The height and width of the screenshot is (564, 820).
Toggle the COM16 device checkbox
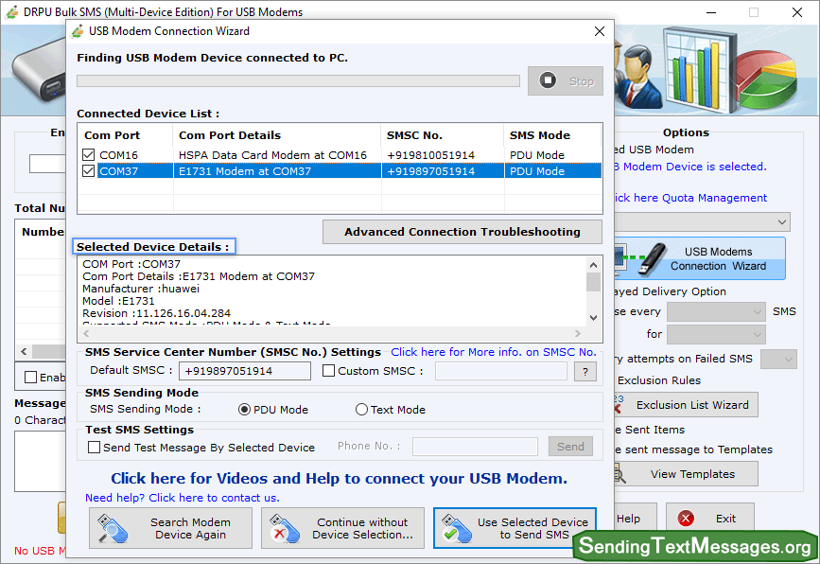point(88,155)
